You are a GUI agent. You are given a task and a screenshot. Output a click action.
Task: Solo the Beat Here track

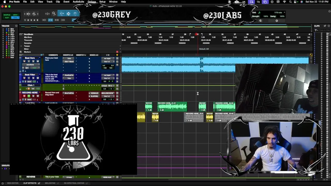tap(33, 61)
